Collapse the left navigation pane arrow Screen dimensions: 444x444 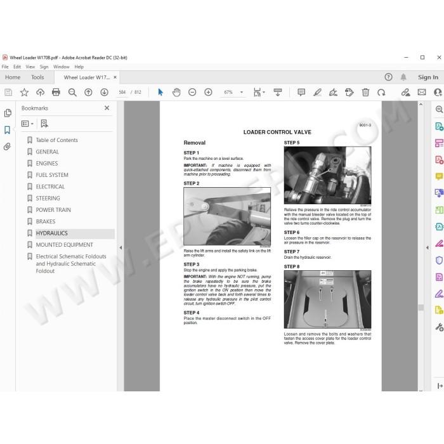(121, 247)
